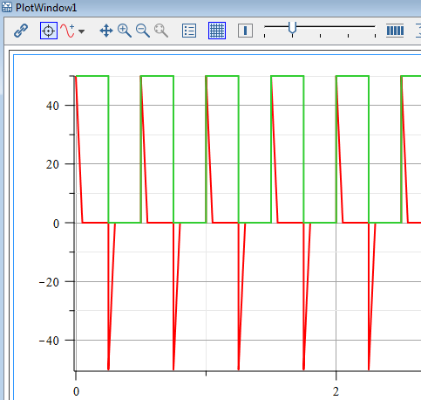Click the x-axis label 2
The width and height of the screenshot is (421, 400).
(336, 391)
